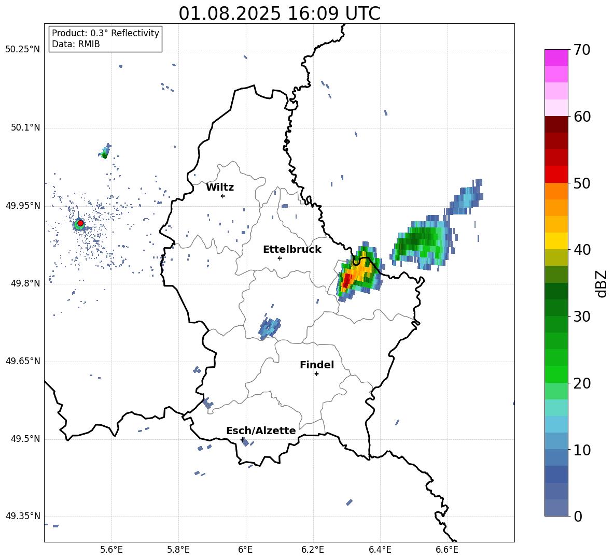Viewport: 614px width, 560px height.
Task: Select the 'Ettelbruck' city label
Action: coord(292,250)
